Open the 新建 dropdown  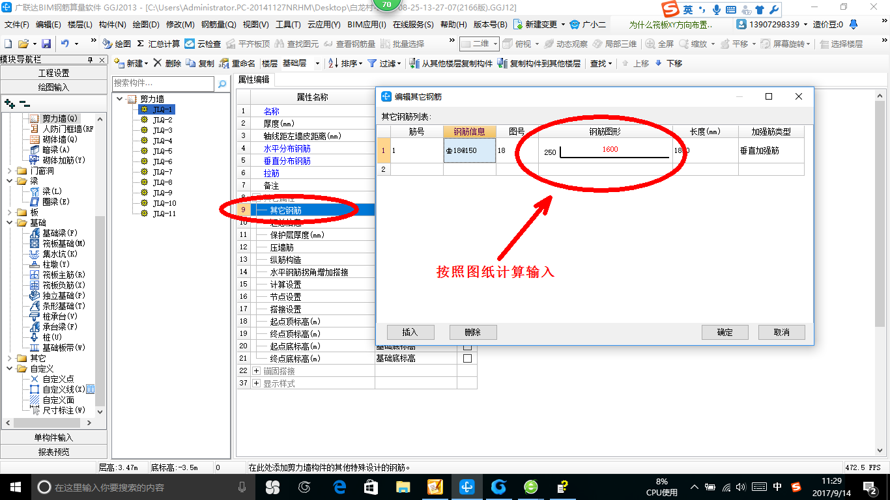(x=132, y=63)
